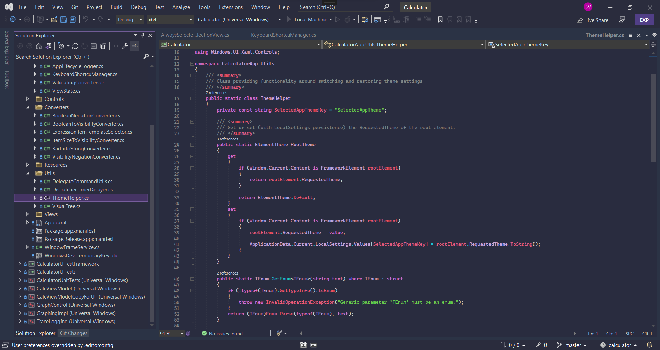The width and height of the screenshot is (660, 350).
Task: Open the notifications bell icon
Action: [649, 345]
